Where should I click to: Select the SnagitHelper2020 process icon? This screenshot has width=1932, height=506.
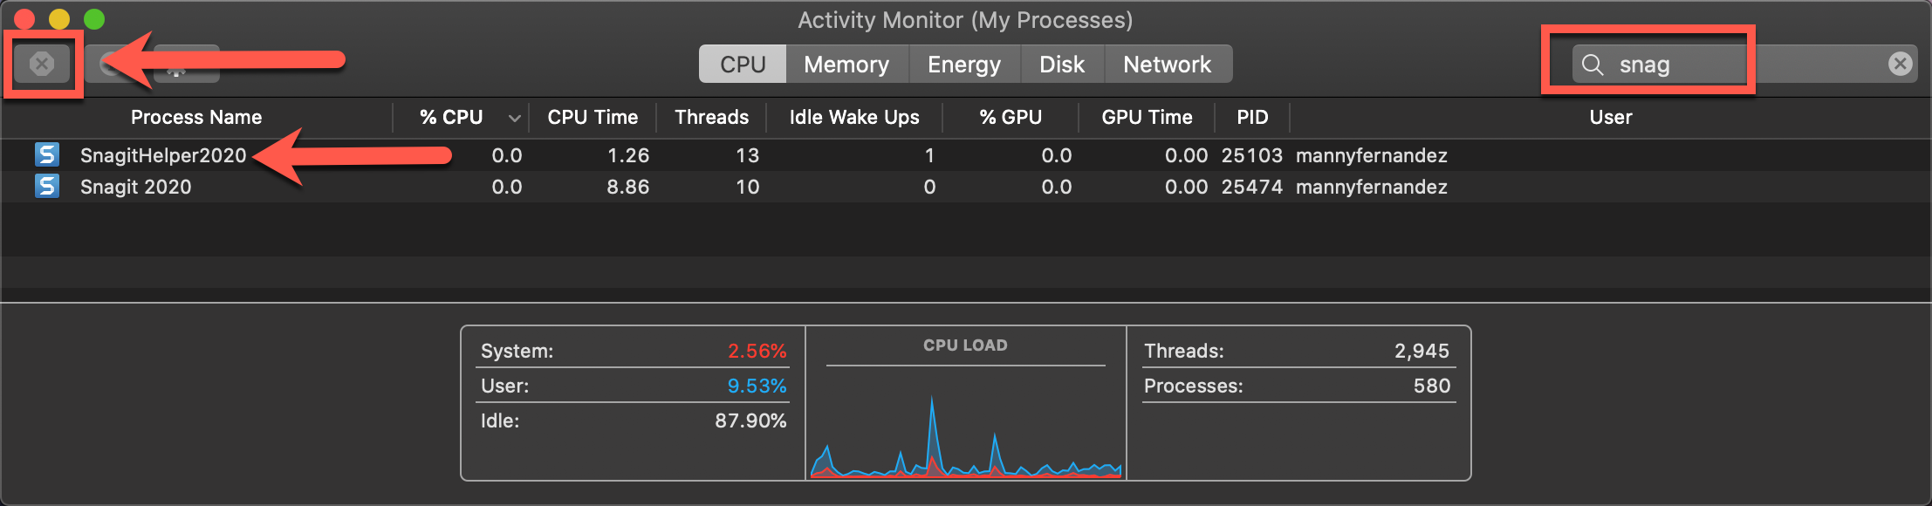click(x=47, y=155)
